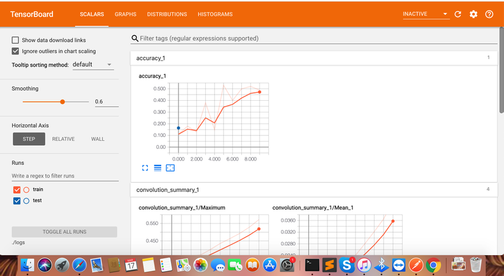This screenshot has width=504, height=276.
Task: Open Safari from the dock
Action: (79, 266)
